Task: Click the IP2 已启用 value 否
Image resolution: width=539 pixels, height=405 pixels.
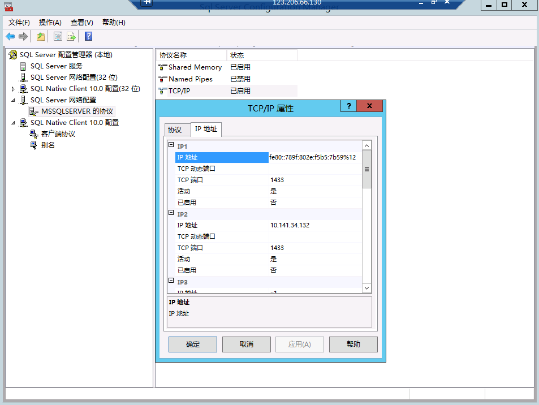Action: [315, 270]
